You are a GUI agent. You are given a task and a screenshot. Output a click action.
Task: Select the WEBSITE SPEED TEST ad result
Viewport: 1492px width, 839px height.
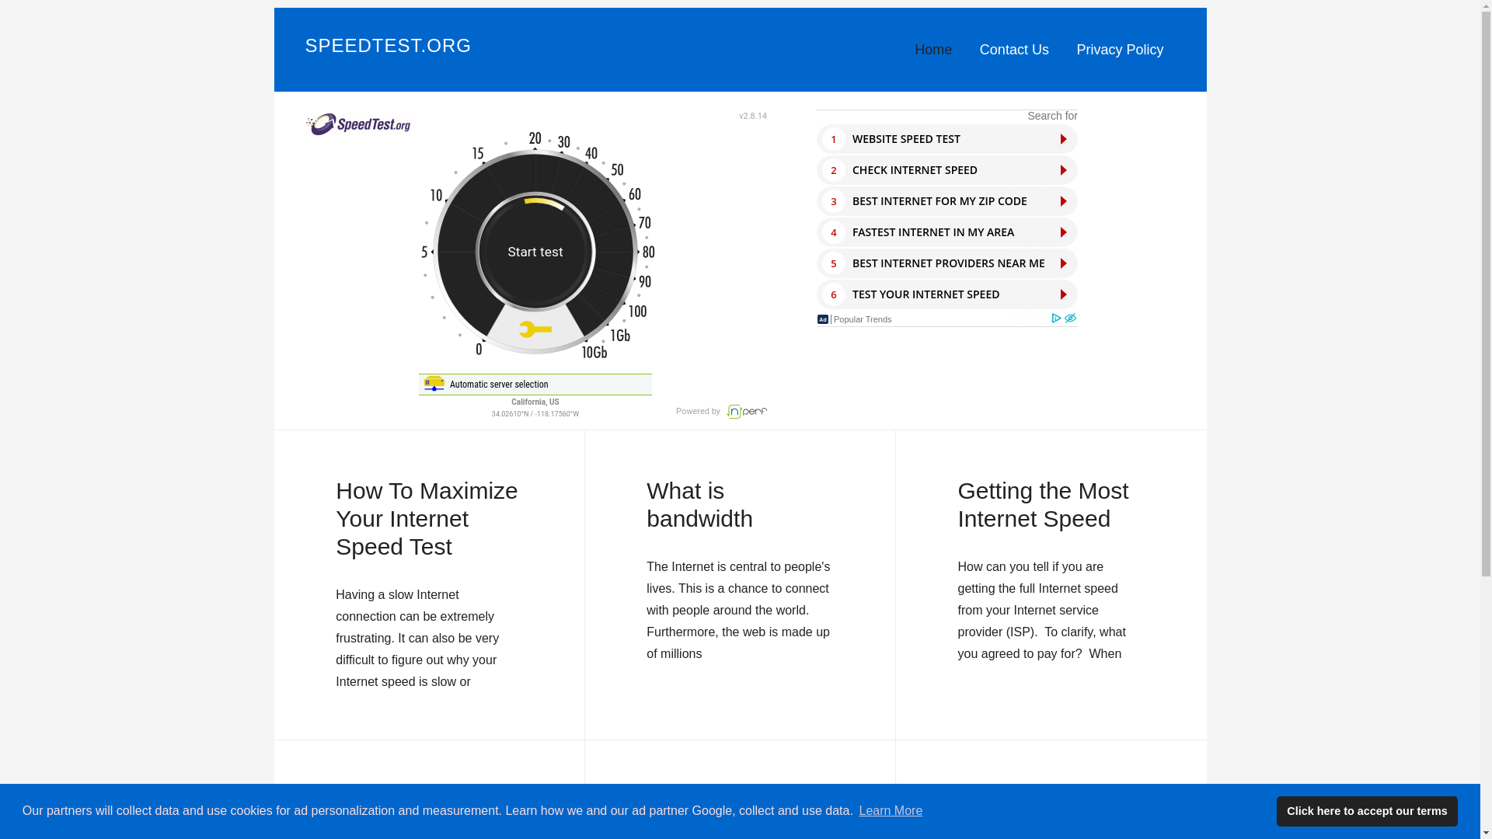[946, 139]
